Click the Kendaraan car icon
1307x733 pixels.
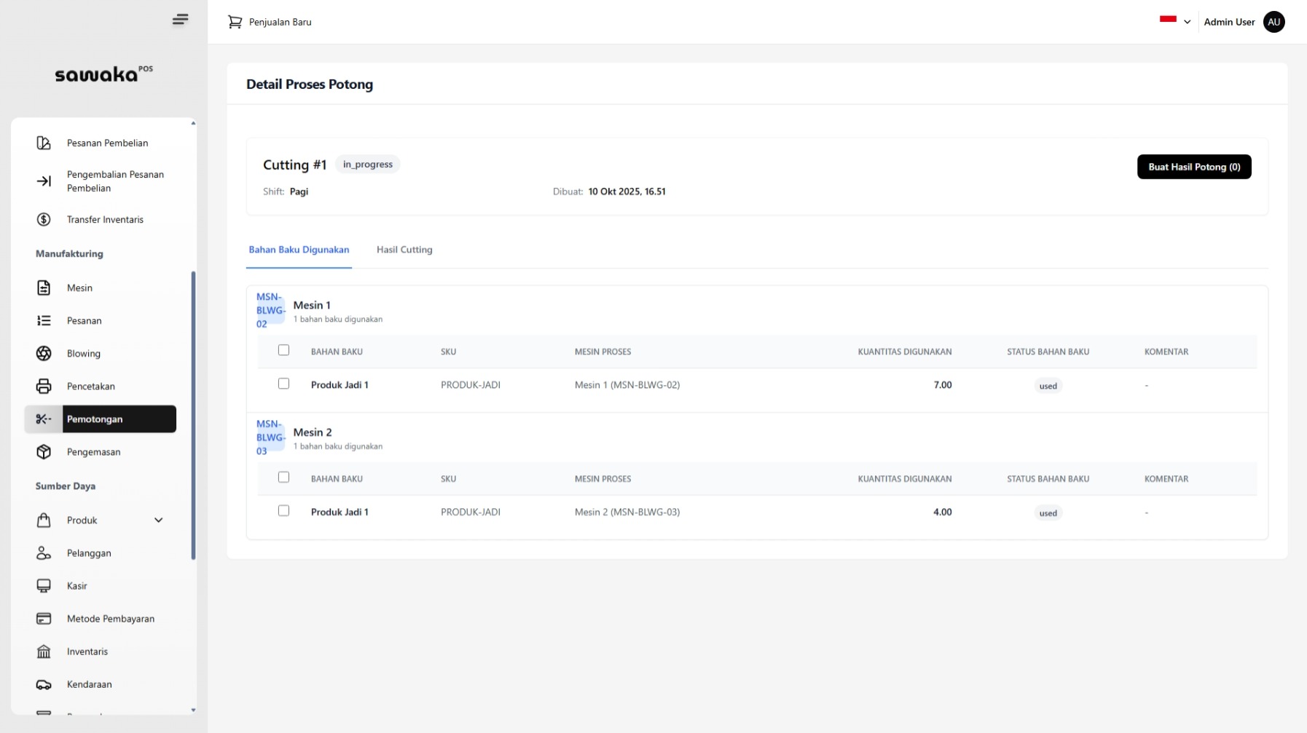point(44,684)
